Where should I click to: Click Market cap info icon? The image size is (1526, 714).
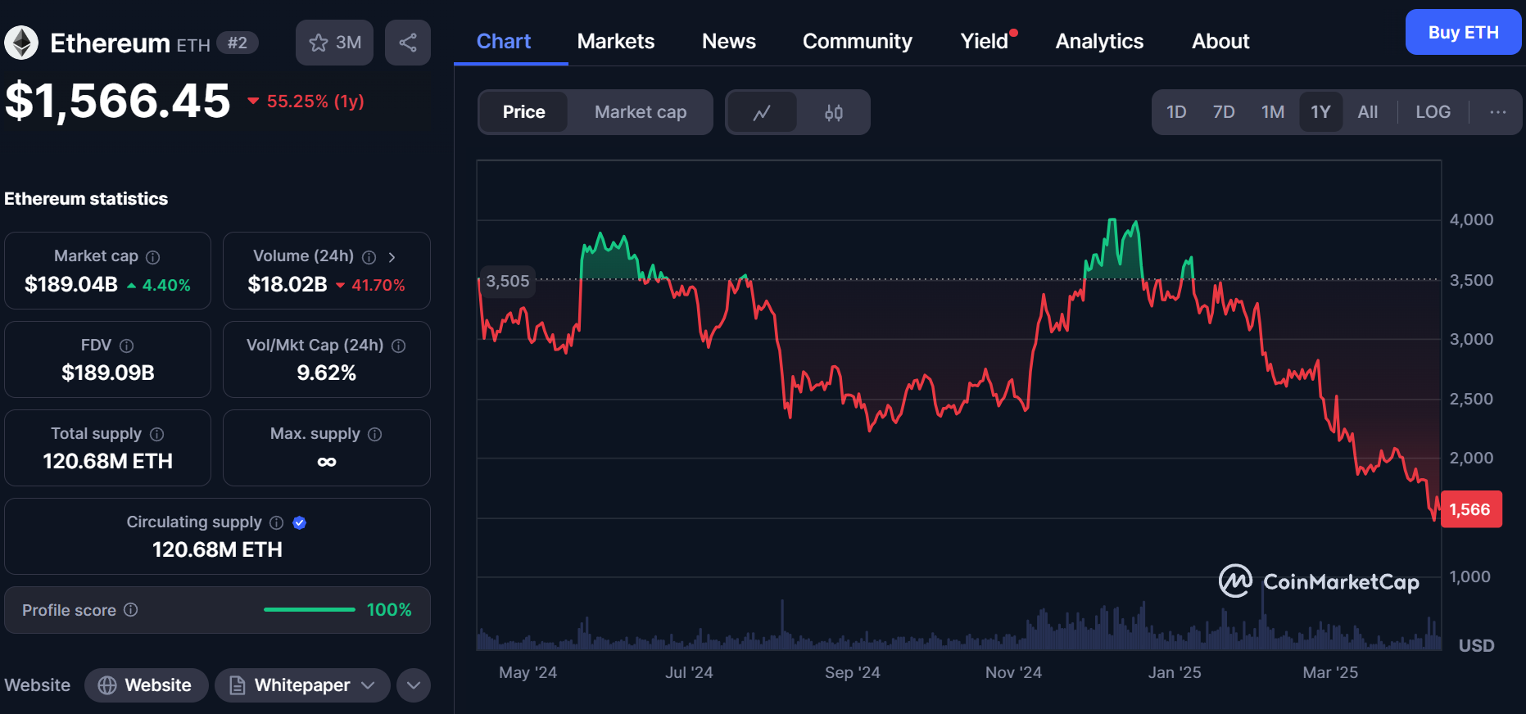point(153,257)
